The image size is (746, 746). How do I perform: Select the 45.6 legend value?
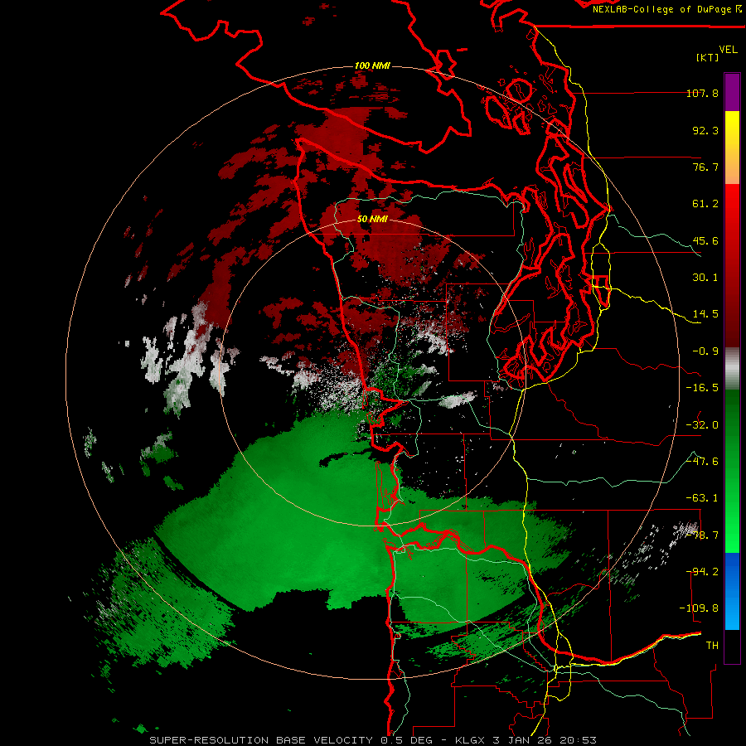point(705,240)
